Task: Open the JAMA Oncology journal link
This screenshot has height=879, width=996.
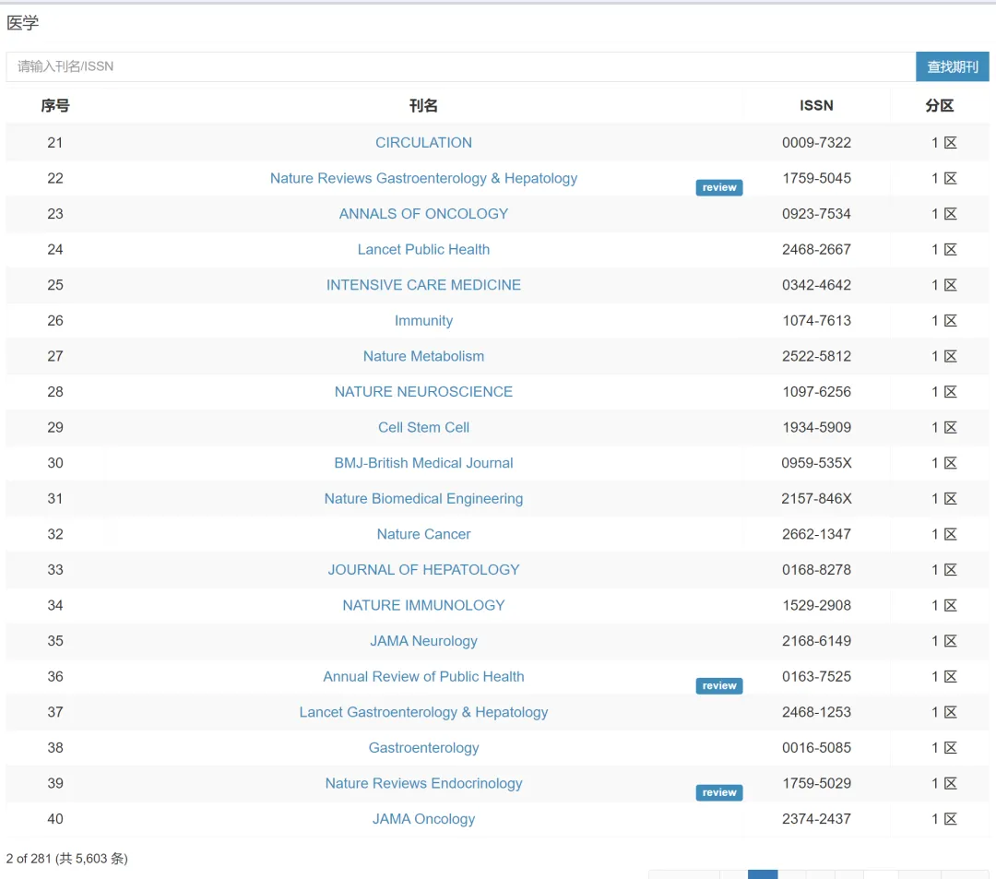Action: tap(423, 819)
